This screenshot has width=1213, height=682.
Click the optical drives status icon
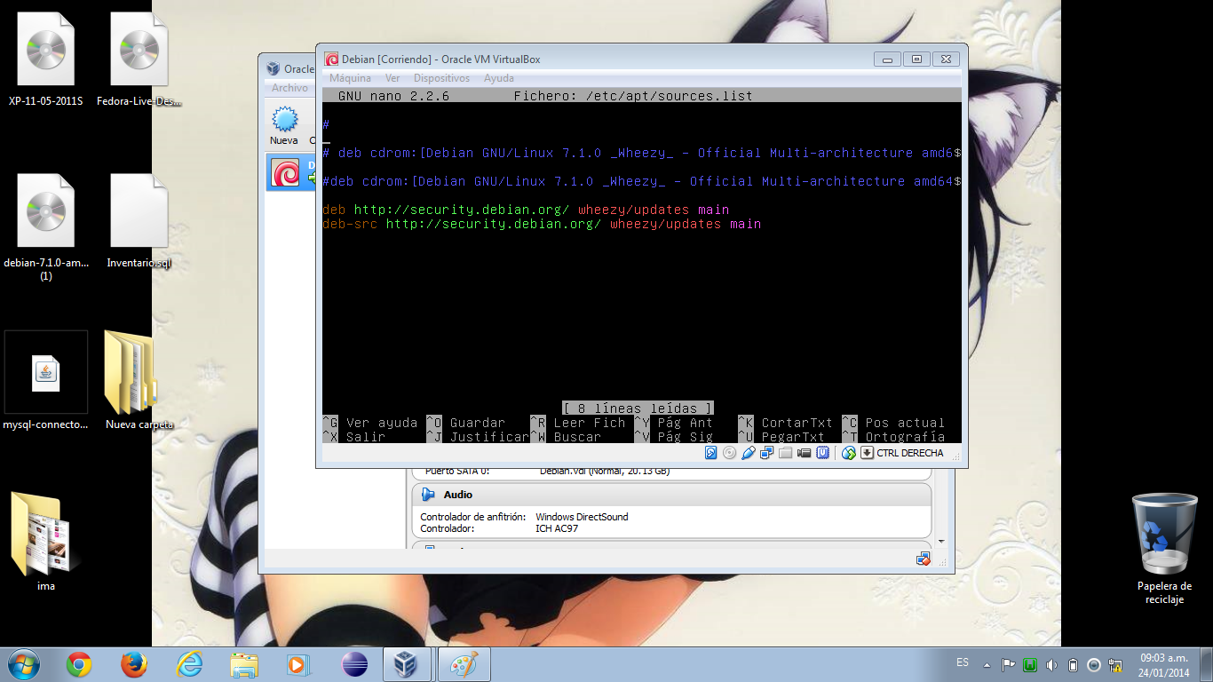[729, 453]
